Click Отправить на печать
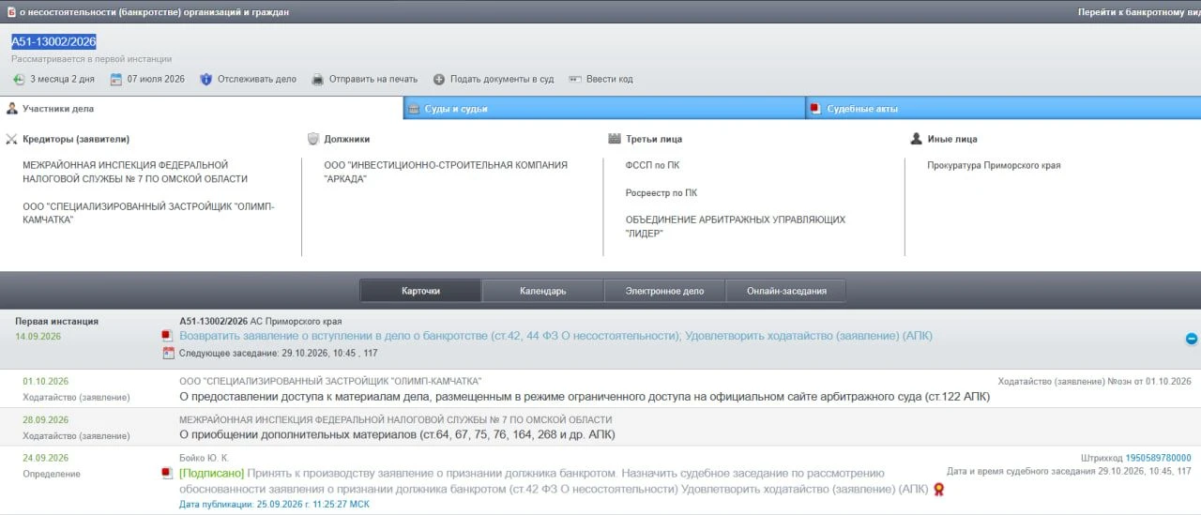The width and height of the screenshot is (1201, 515). pos(372,79)
